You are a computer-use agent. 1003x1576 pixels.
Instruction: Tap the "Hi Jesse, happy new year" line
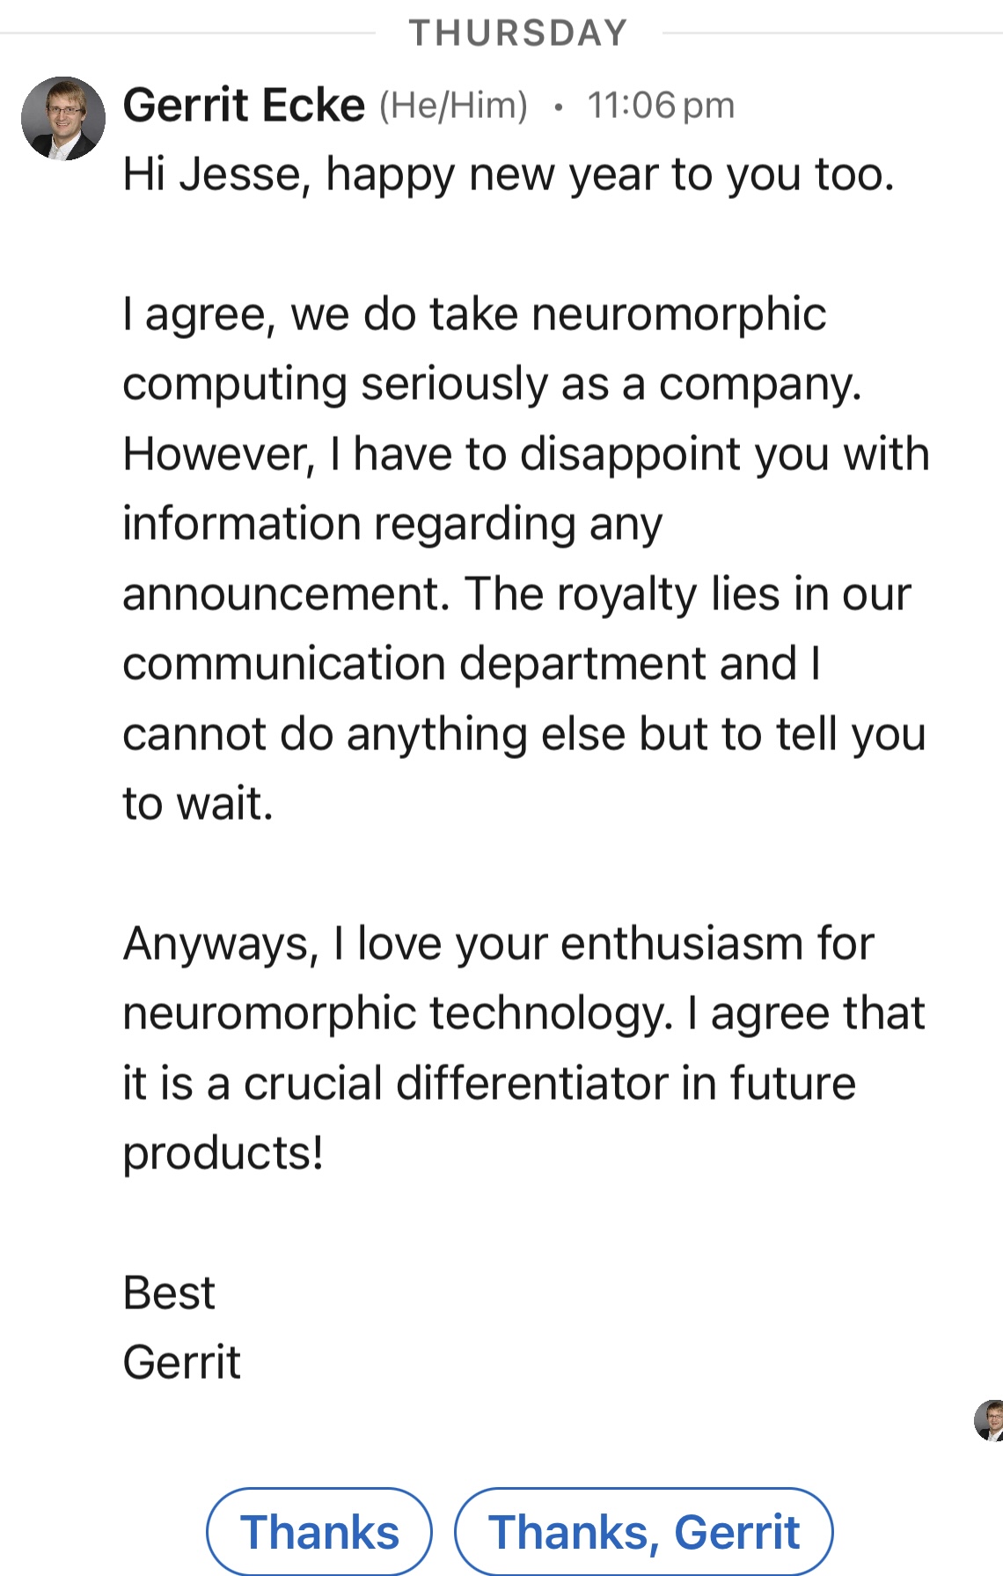coord(508,174)
